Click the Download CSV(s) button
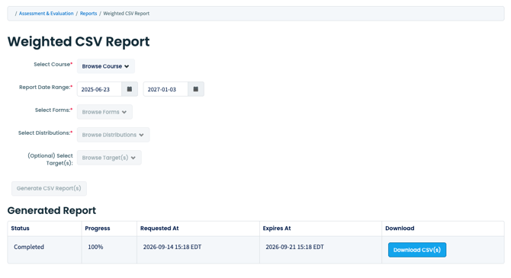This screenshot has height=278, width=511. click(x=417, y=250)
